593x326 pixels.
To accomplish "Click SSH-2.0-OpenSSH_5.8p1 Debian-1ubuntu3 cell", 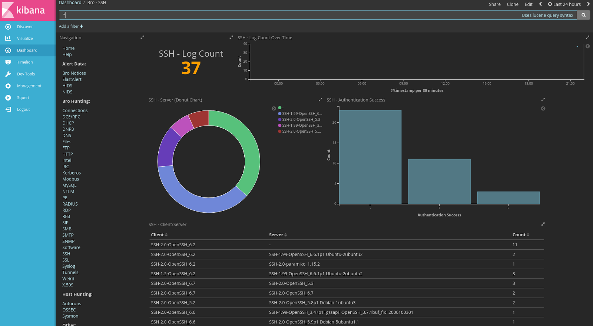I will 312,303.
